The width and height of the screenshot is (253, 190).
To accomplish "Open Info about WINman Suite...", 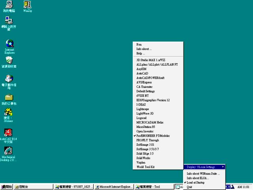I will tap(204, 174).
